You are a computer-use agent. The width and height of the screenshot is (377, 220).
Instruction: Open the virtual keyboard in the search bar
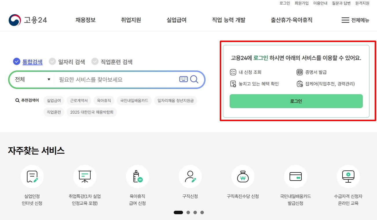[184, 79]
